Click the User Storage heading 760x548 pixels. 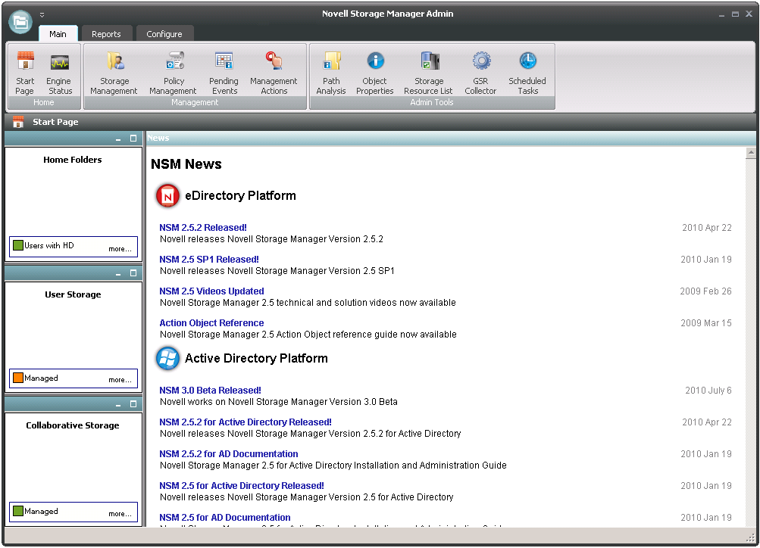[x=73, y=294]
